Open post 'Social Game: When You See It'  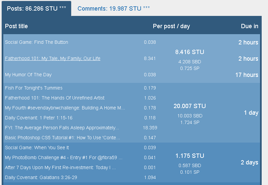click(37, 148)
